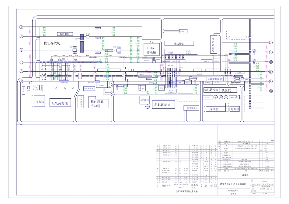Click the axis marker circle G
The height and width of the screenshot is (204, 289).
[x=271, y=91]
